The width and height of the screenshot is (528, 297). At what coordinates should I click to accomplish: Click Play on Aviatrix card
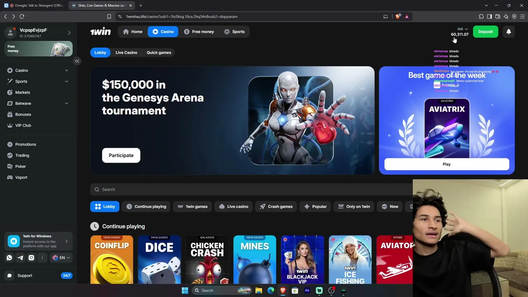pos(447,164)
